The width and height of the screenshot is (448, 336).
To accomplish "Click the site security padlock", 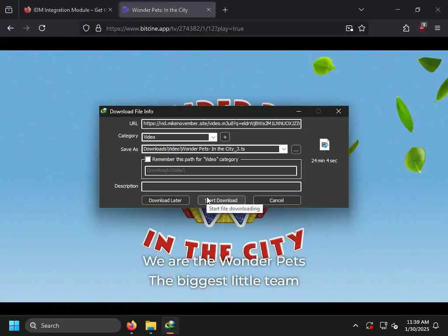I will tap(98, 28).
